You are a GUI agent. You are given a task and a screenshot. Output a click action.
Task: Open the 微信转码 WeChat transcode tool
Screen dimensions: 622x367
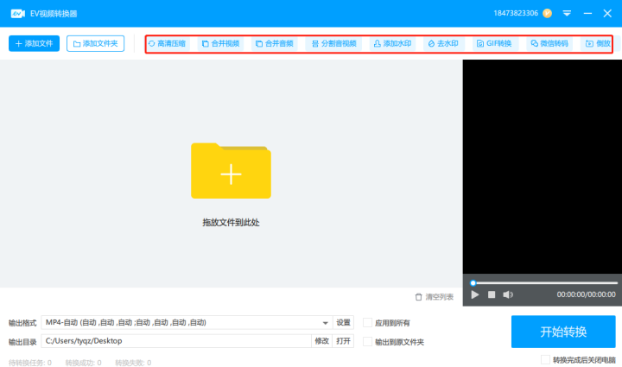549,43
